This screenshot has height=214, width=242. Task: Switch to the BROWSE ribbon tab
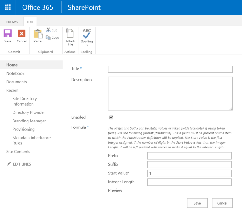pyautogui.click(x=13, y=22)
